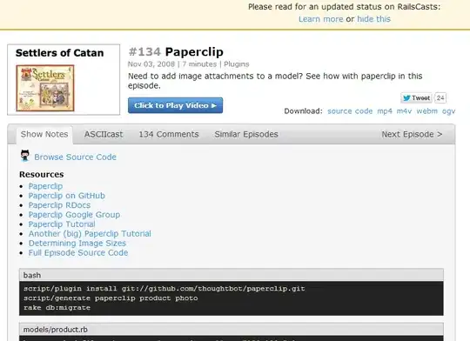Viewport: 470px width, 341px height.
Task: Click the episode number #134
Action: 144,52
